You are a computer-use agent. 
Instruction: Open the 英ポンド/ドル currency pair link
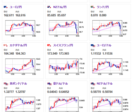tap(18, 84)
